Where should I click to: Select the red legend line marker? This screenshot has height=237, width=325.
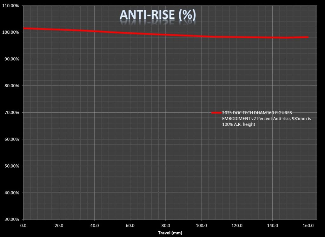[x=216, y=113]
